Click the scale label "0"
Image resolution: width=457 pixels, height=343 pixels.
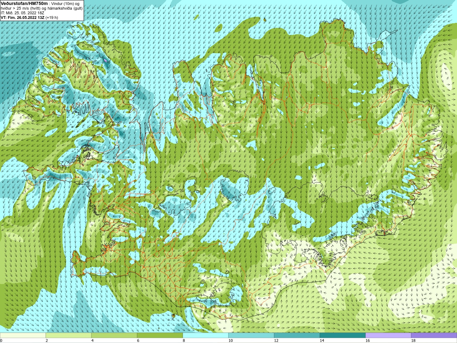tap(1, 340)
